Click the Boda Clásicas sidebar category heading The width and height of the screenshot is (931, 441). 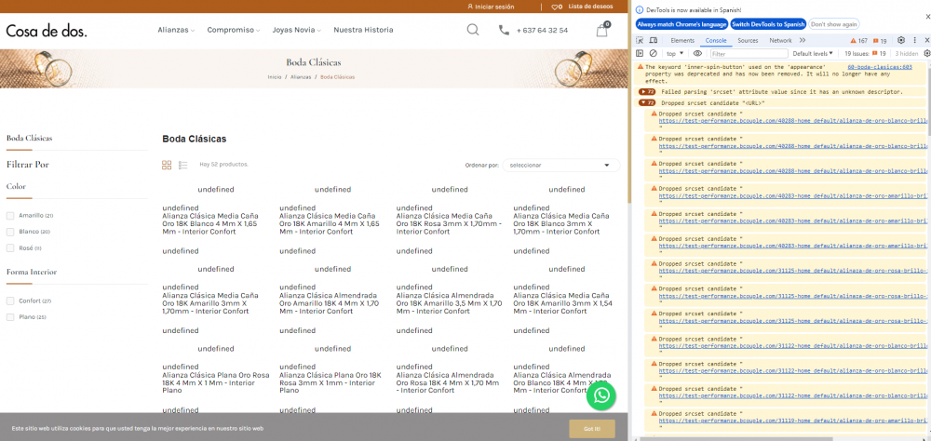tap(29, 139)
